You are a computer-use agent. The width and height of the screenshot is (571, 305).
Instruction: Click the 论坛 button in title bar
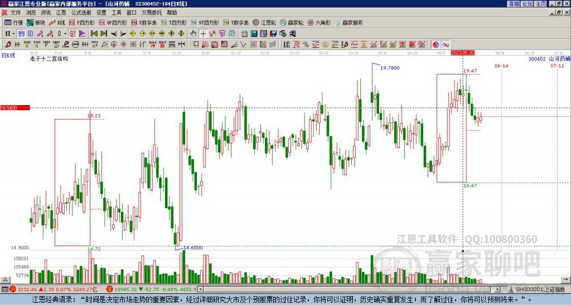[528, 4]
